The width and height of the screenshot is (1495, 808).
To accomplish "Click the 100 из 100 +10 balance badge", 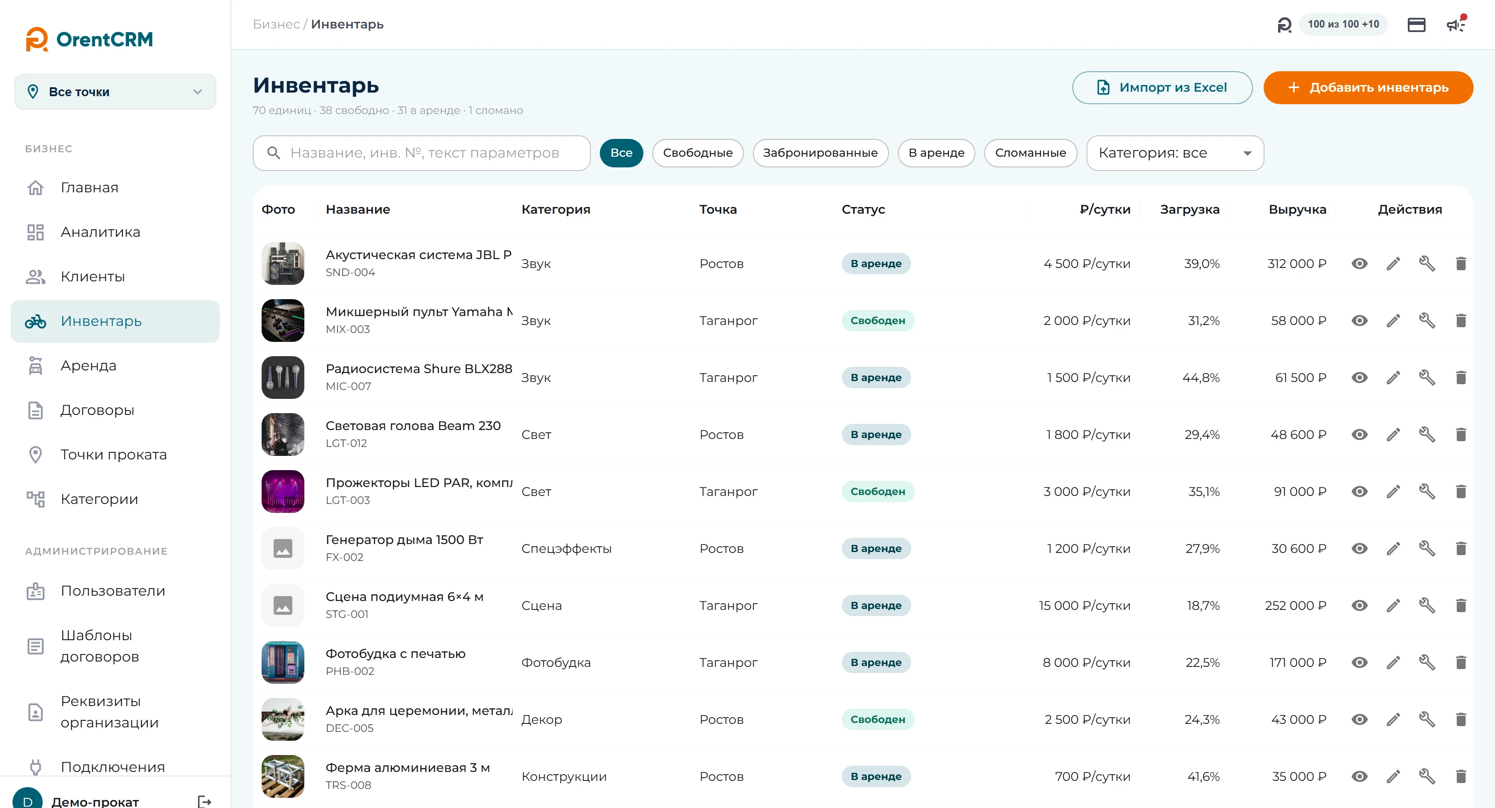I will pyautogui.click(x=1343, y=24).
